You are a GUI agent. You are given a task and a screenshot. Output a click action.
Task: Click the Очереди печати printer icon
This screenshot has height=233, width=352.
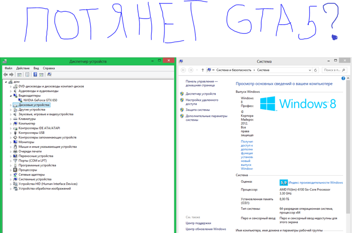click(15, 152)
